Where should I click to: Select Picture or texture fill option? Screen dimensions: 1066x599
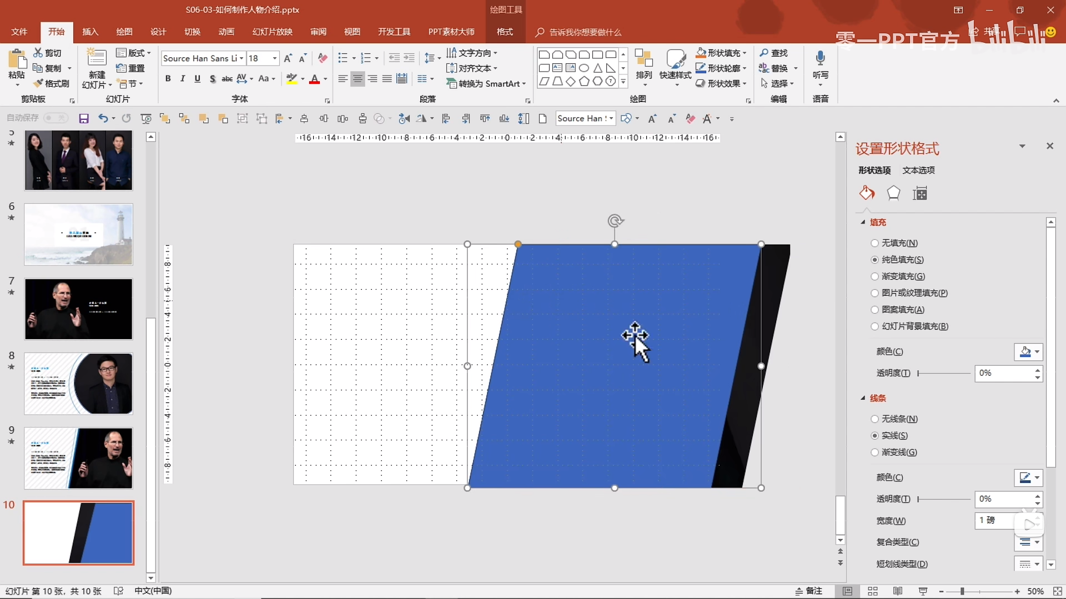point(875,293)
